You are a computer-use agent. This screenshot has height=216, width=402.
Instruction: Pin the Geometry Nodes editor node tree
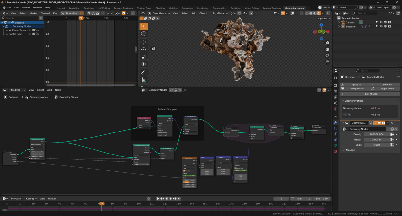click(185, 90)
